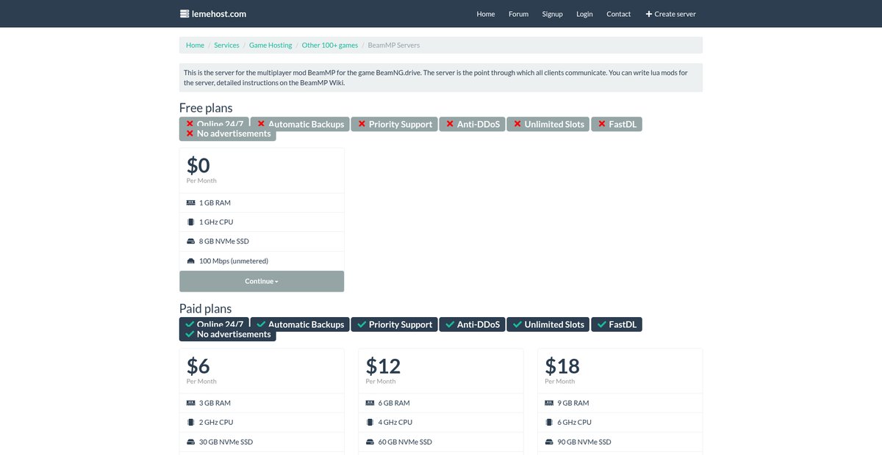Click the RAM icon in the $12 plan
The height and width of the screenshot is (455, 882).
370,403
